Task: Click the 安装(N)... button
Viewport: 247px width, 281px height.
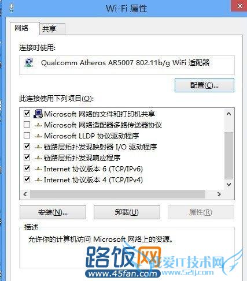Action: click(53, 212)
